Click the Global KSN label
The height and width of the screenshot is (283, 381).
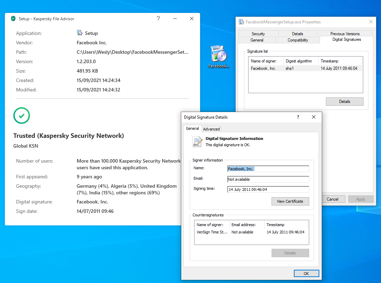(x=25, y=146)
